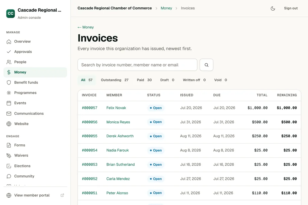
Task: Open member Derek Ashworth
Action: point(120,136)
